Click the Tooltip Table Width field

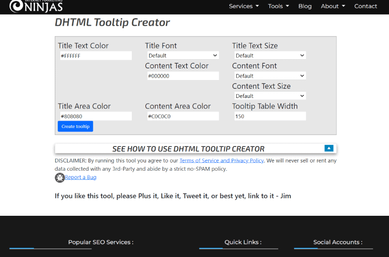(270, 116)
